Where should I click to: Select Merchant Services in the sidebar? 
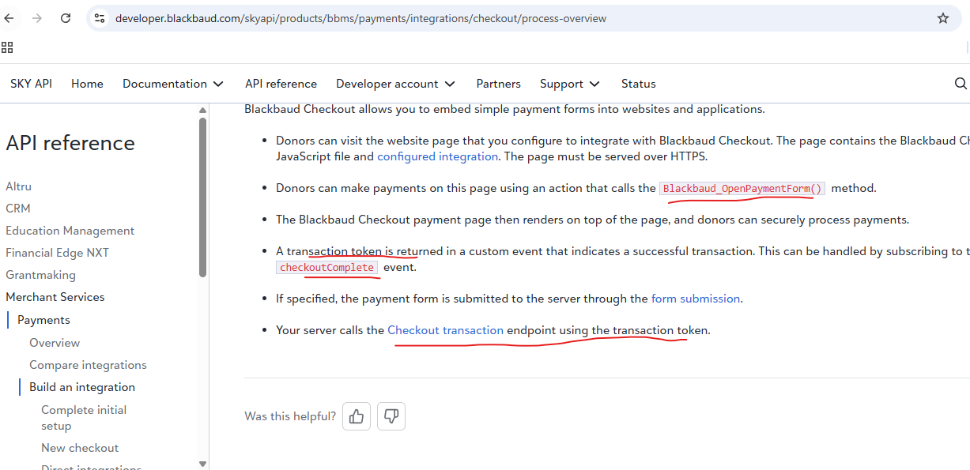point(55,297)
